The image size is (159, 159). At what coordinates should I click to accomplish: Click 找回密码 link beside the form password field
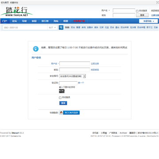pyautogui.click(x=95, y=70)
